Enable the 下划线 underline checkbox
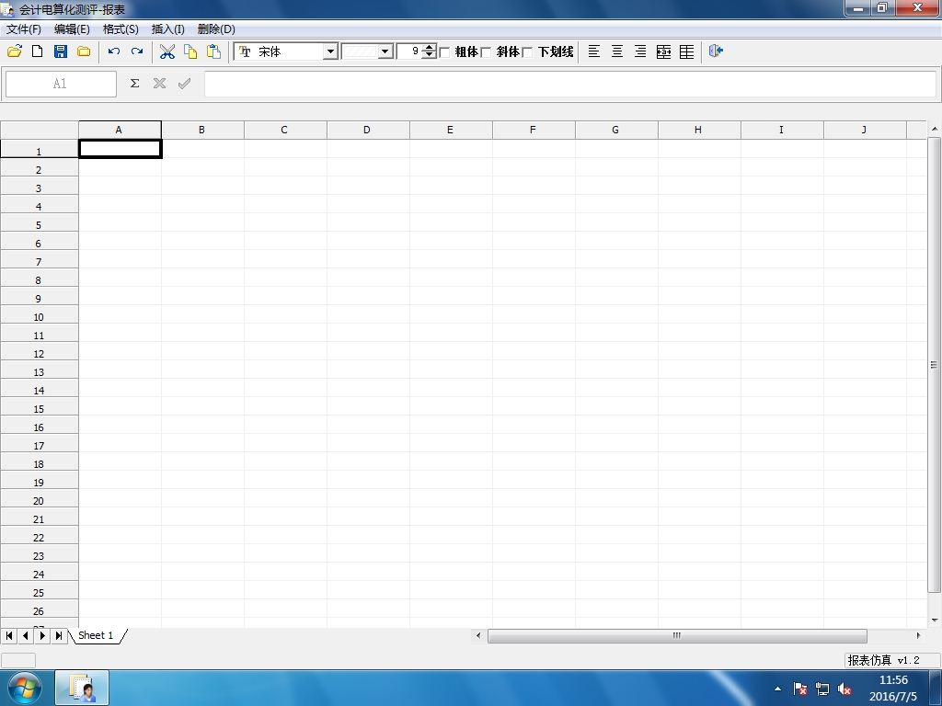The height and width of the screenshot is (706, 942). click(527, 52)
